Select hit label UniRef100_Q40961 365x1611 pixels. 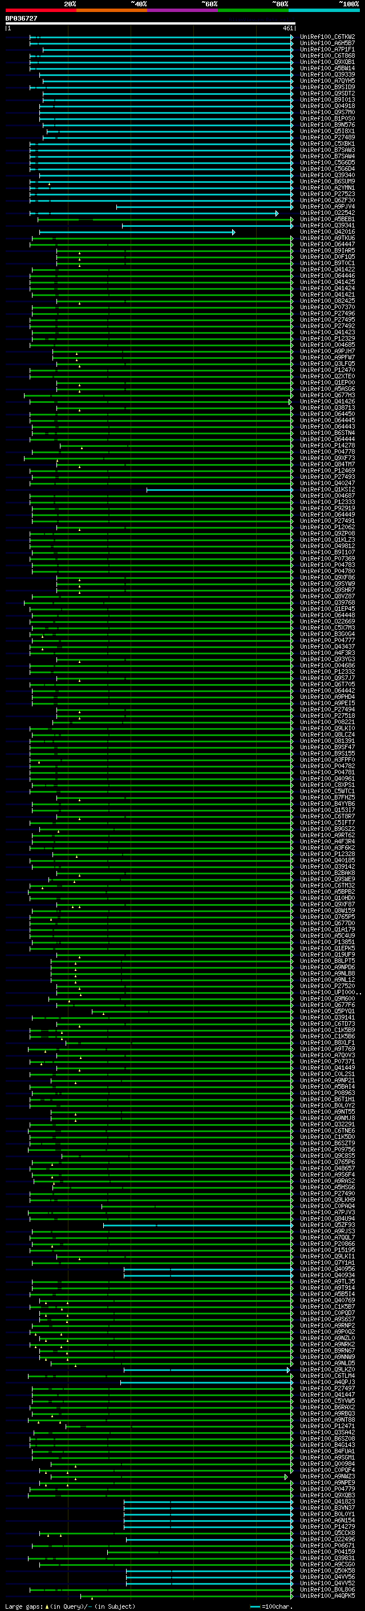coord(327,778)
